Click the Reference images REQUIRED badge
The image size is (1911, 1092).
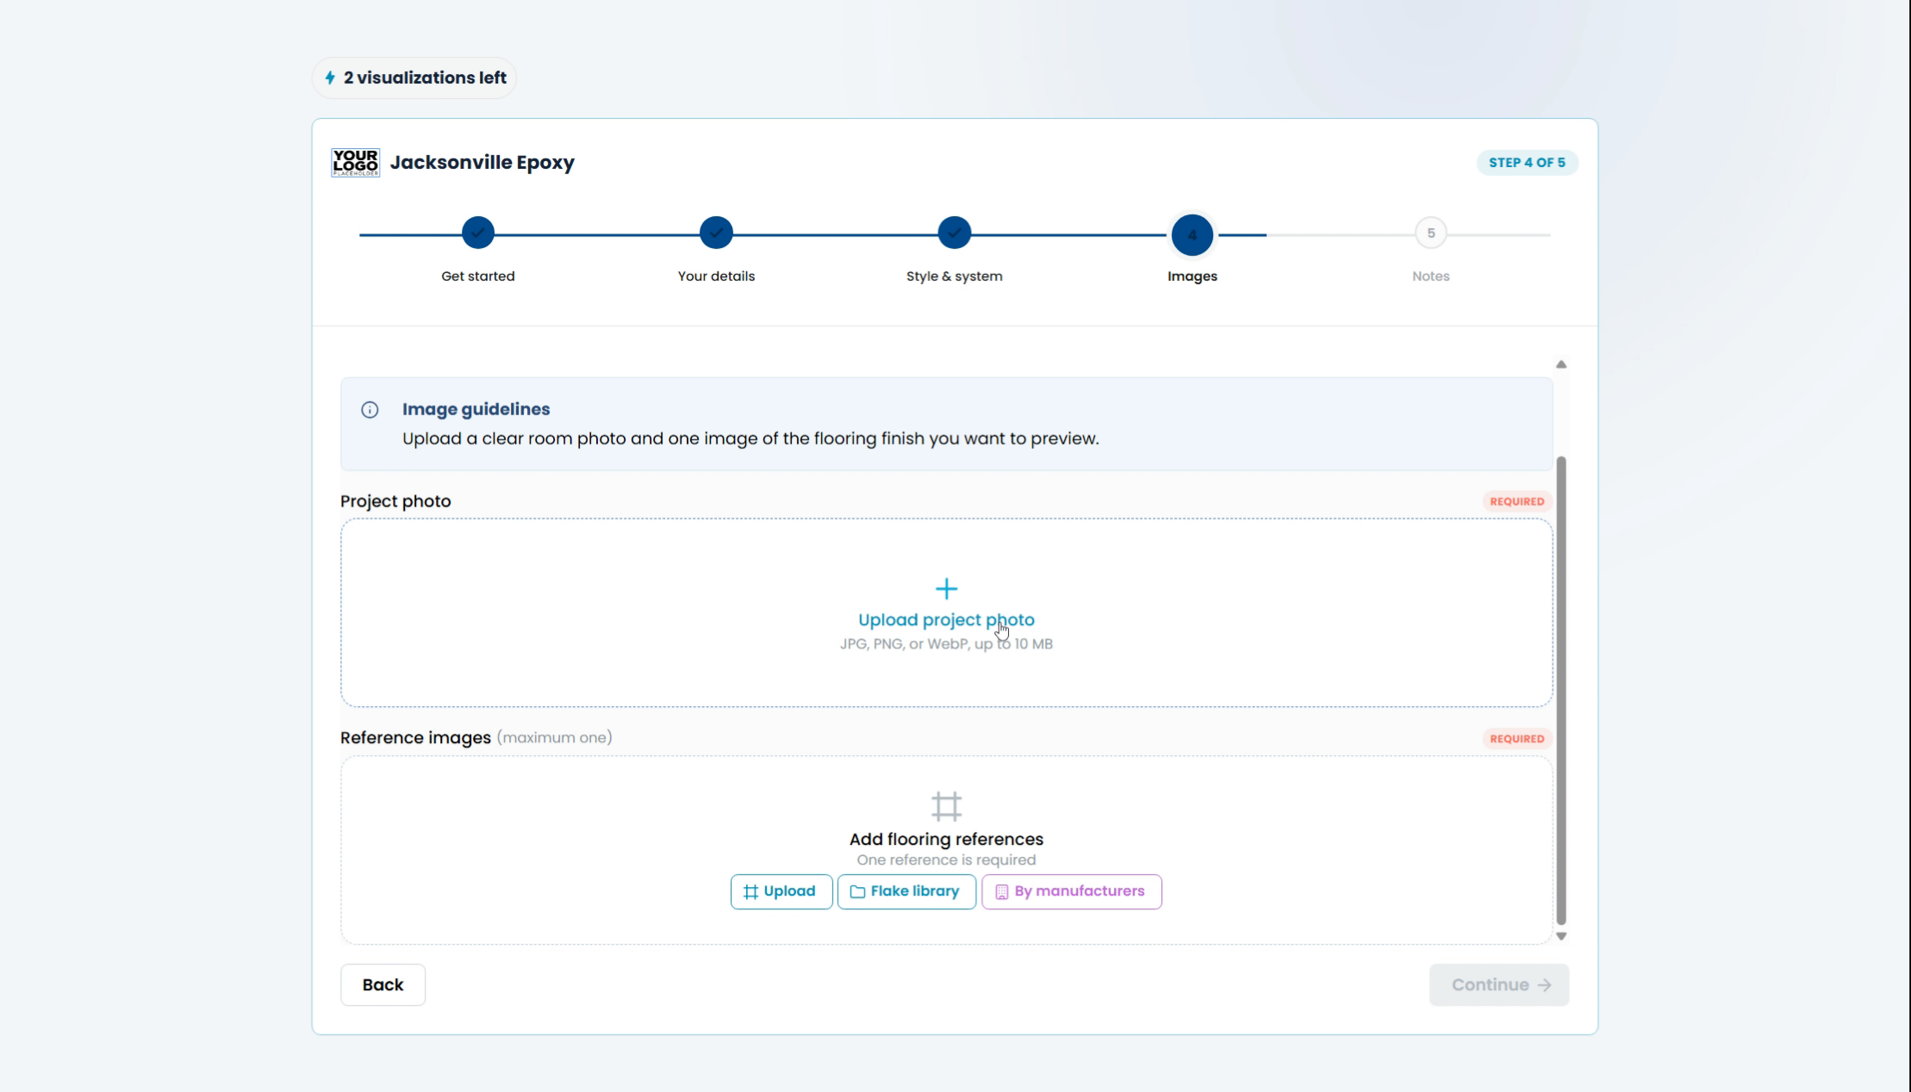[1517, 738]
